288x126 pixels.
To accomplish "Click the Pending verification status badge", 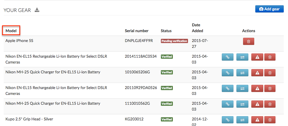I will click(174, 41).
